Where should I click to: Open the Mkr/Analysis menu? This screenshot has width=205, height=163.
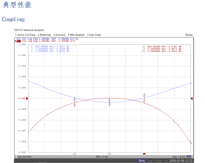76,35
